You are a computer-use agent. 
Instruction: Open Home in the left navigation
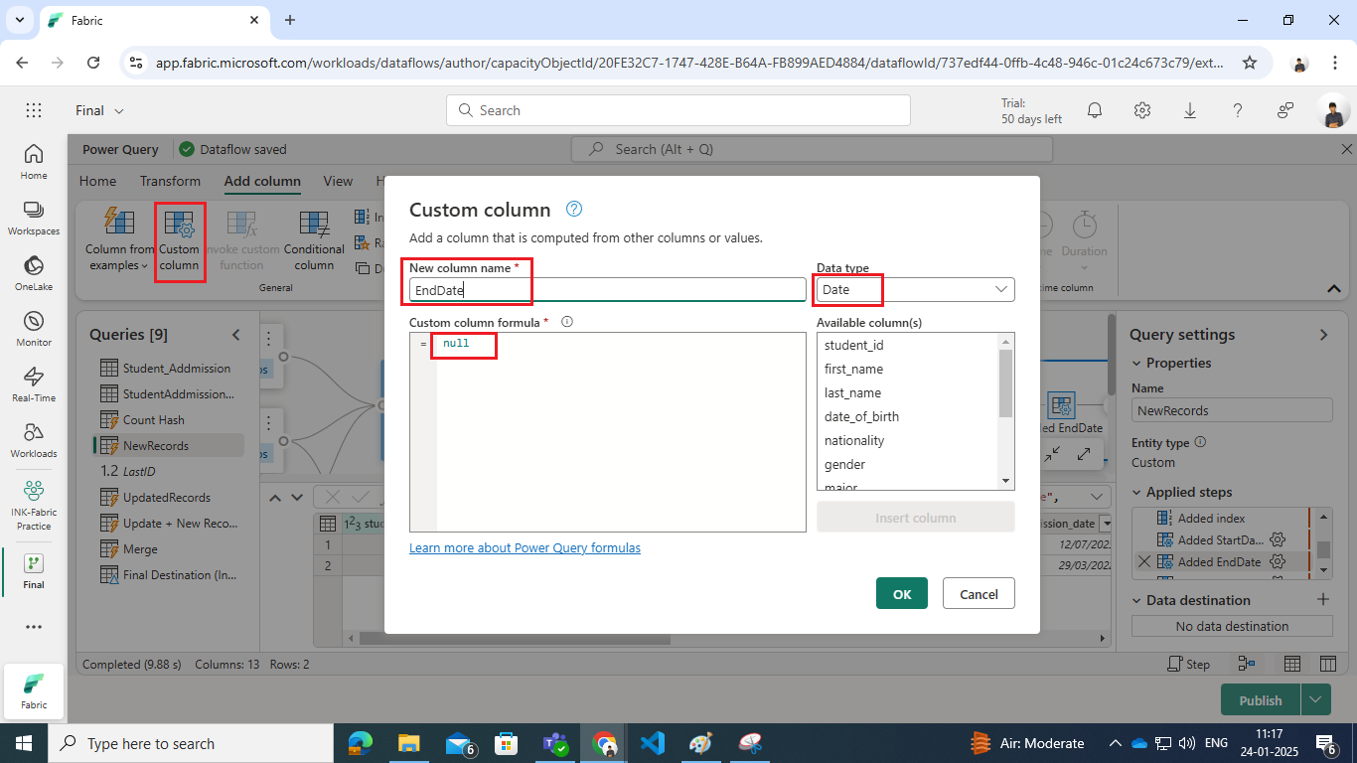coord(34,162)
